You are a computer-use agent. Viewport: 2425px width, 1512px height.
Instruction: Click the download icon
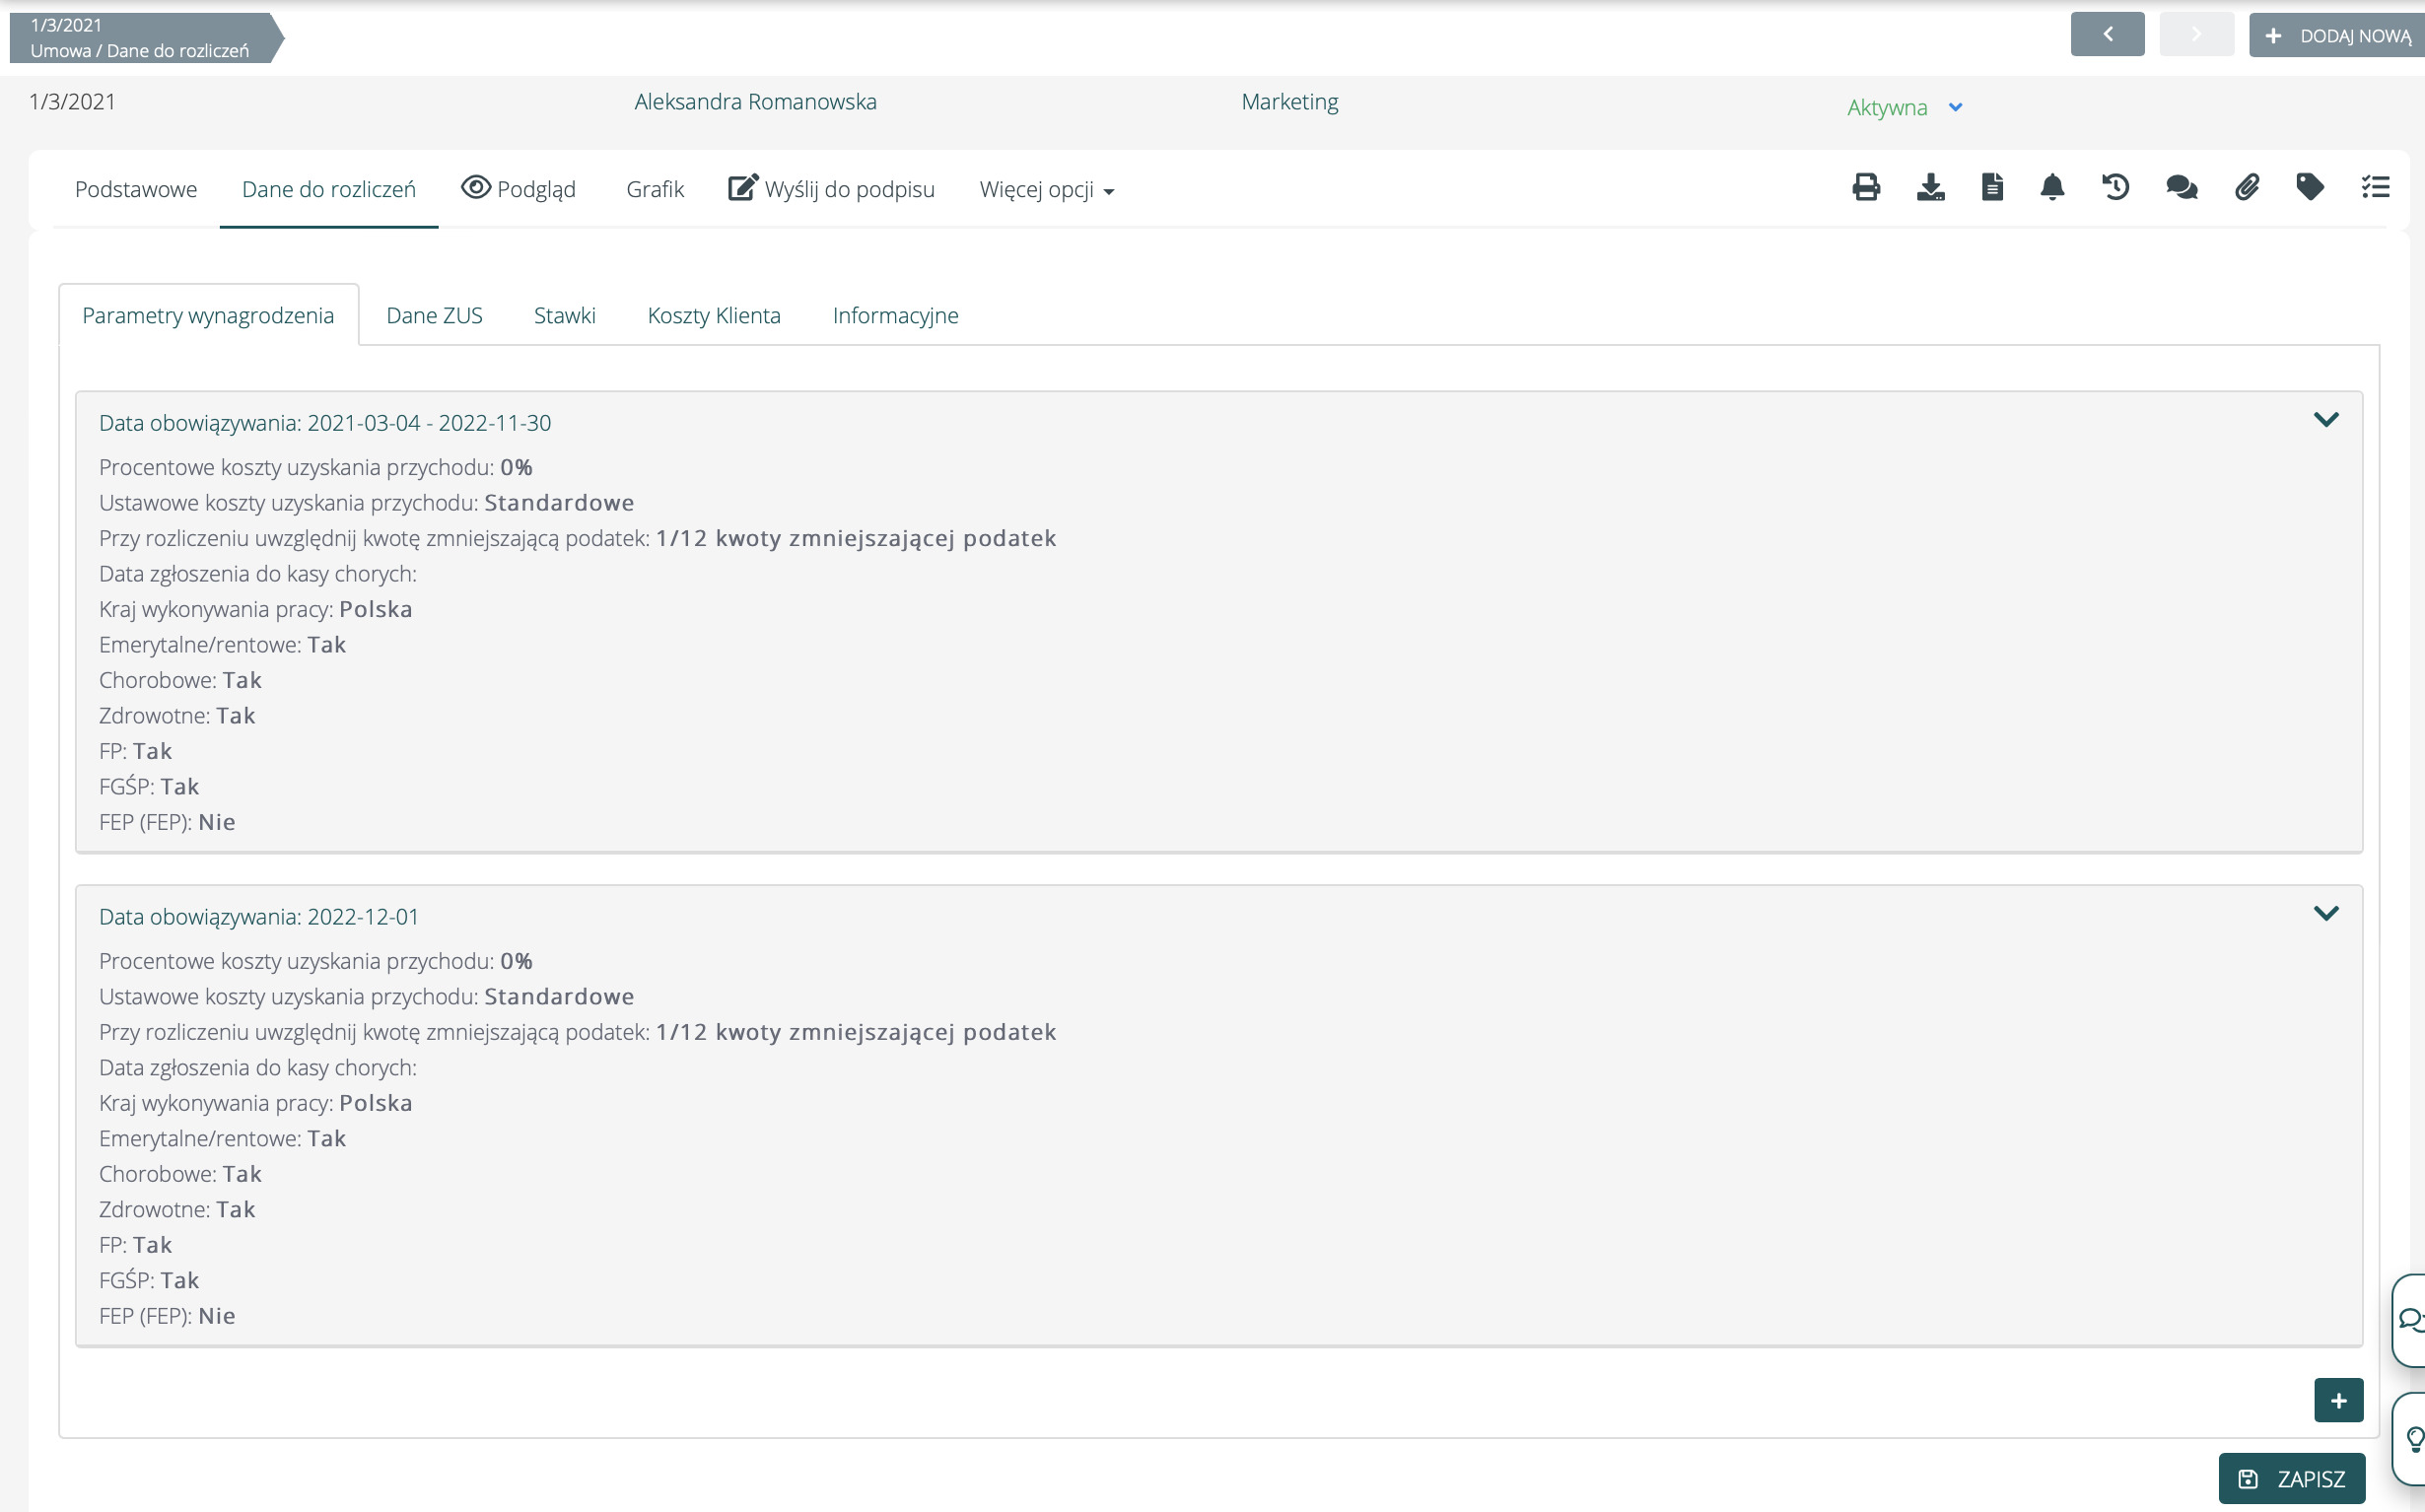[x=1930, y=188]
